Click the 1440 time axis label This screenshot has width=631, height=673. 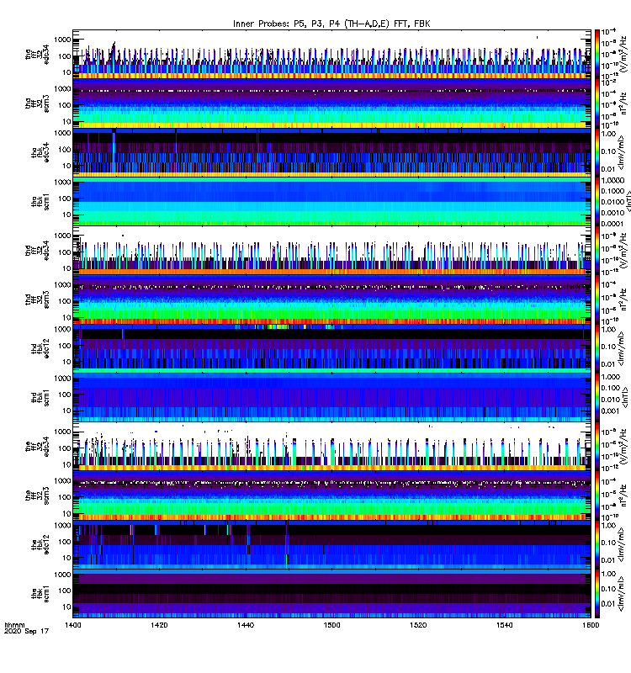pos(246,625)
